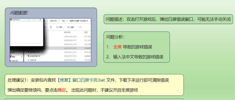Click the crash.txt file icon
235x100 pixels.
(28, 60)
